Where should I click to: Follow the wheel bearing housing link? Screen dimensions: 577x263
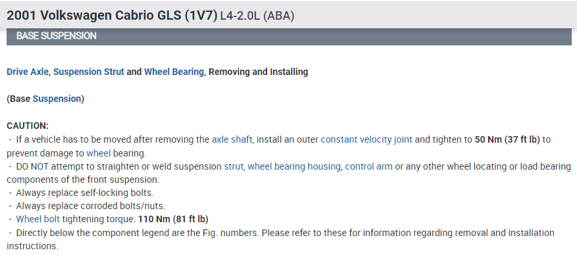click(293, 166)
